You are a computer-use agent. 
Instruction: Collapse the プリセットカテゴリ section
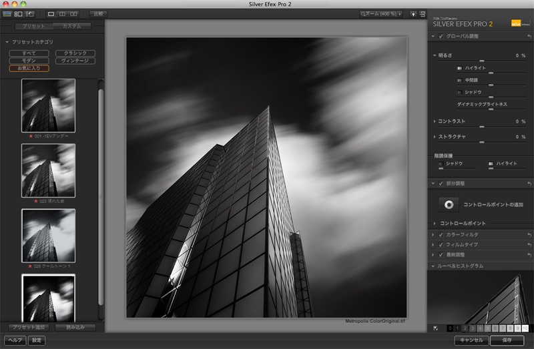7,42
